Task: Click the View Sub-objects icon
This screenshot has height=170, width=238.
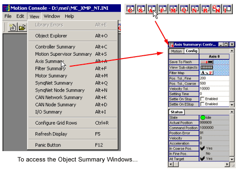Action: point(207,68)
